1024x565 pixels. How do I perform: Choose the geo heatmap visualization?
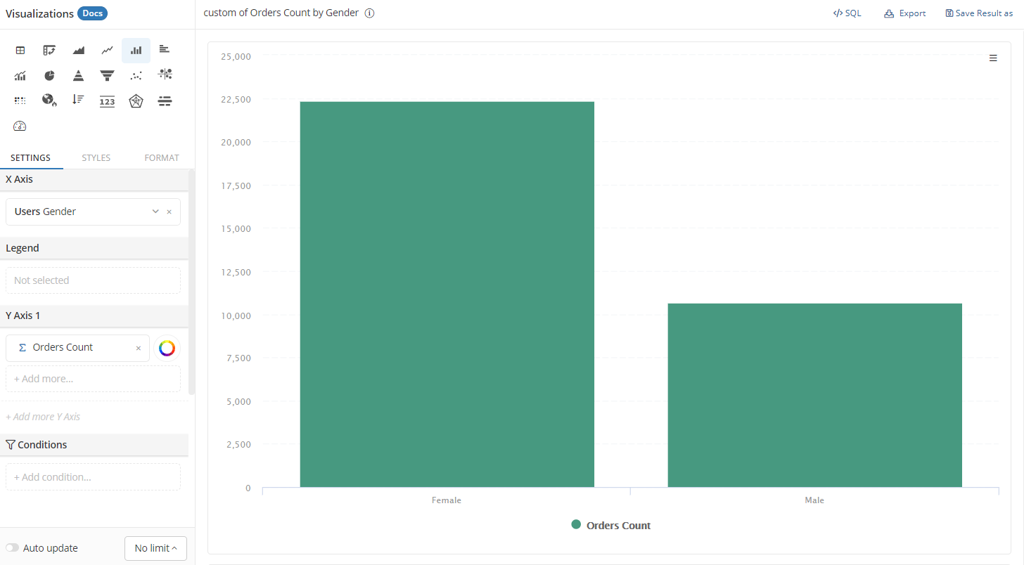tap(49, 100)
